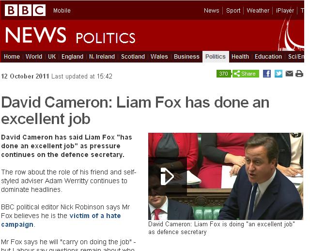Print the page using printer icon
This screenshot has height=251, width=310.
[x=299, y=74]
